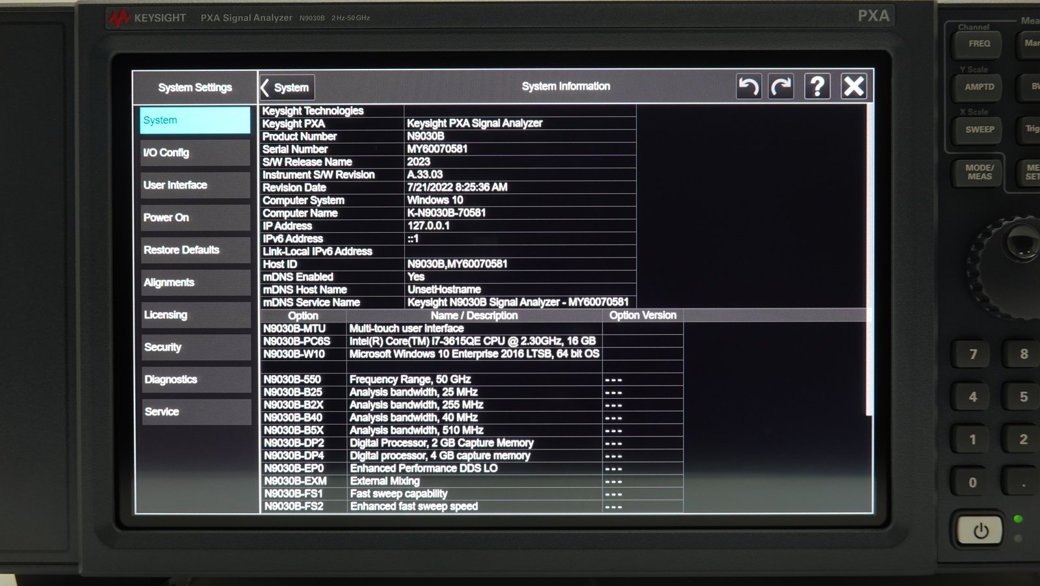Screen dimensions: 1040x586
Task: Click the Option column header
Action: click(303, 315)
